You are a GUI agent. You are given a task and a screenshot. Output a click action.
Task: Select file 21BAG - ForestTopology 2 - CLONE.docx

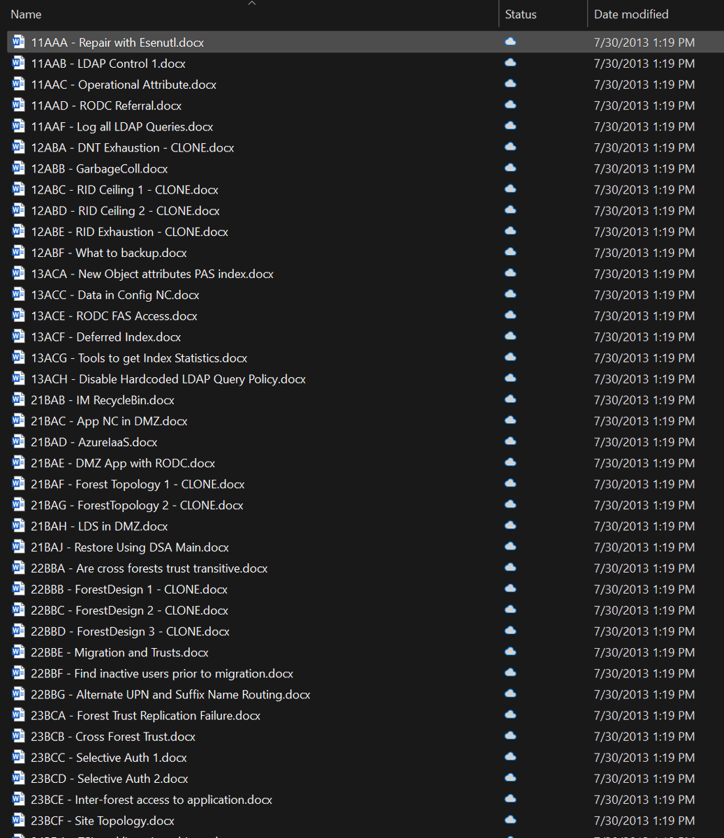137,505
